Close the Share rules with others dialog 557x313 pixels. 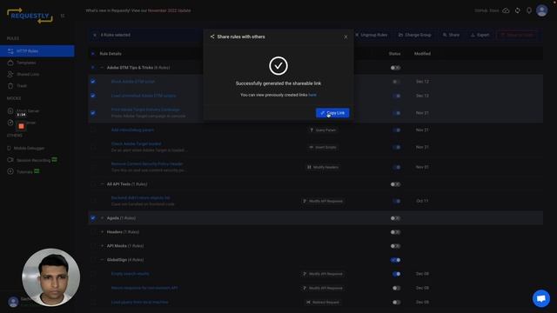click(x=346, y=37)
